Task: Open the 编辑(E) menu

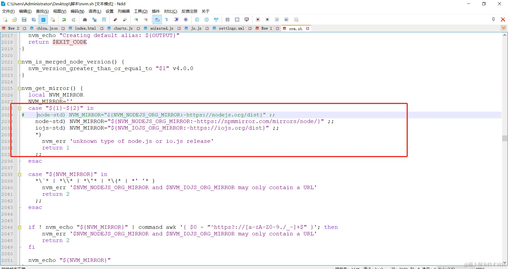Action: click(25, 11)
